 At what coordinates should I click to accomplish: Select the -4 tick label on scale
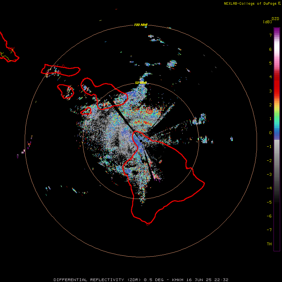coord(269,188)
